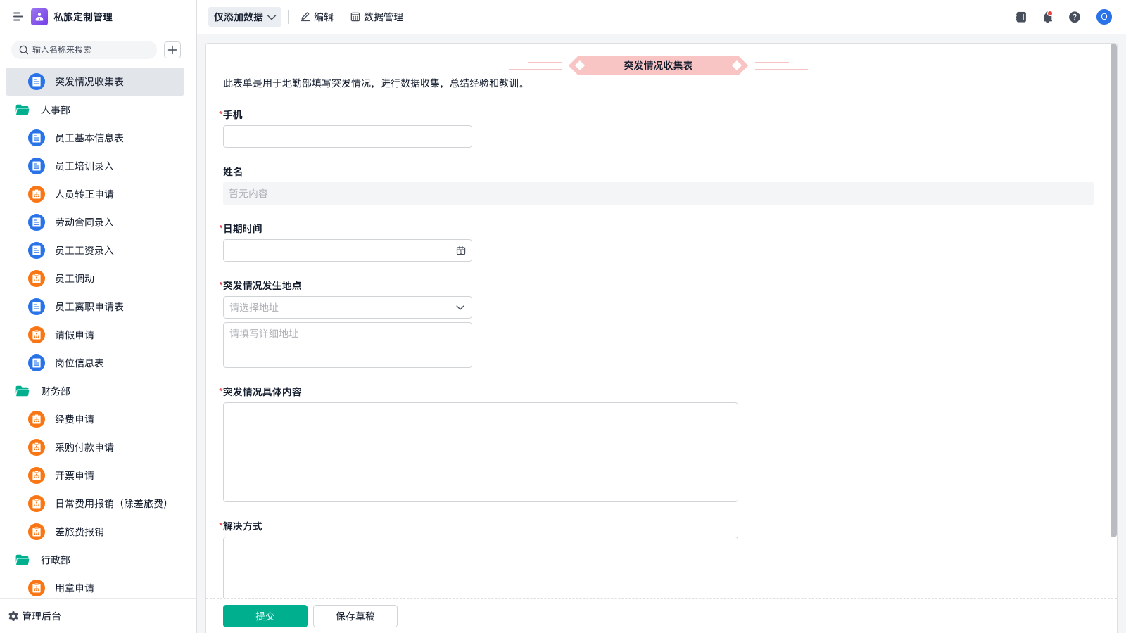Open the 请选择地址 dropdown
Viewport: 1126px width, 633px height.
348,307
